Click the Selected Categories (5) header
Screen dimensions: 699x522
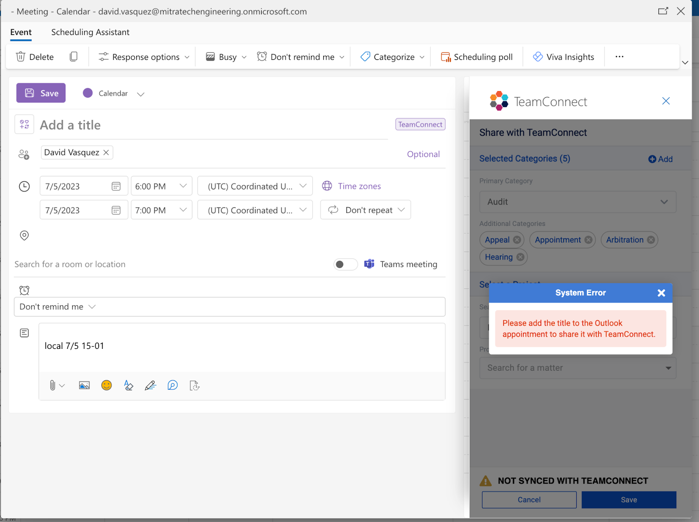tap(525, 159)
